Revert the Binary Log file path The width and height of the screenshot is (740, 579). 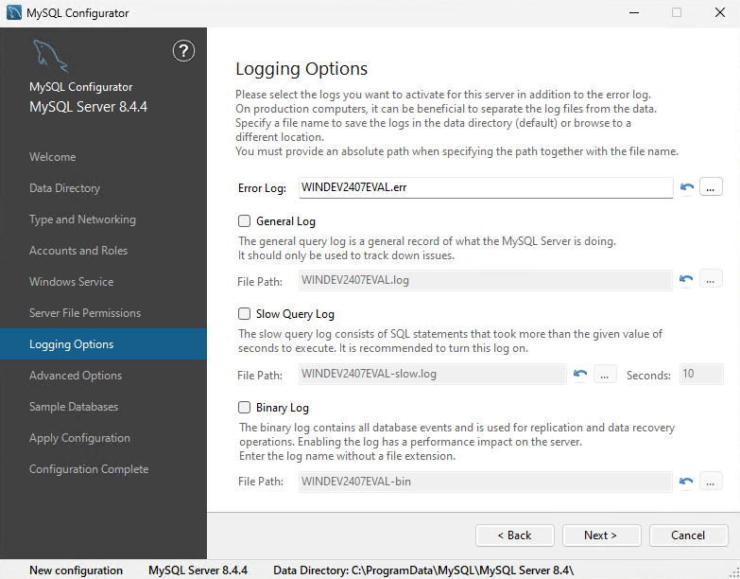(686, 482)
